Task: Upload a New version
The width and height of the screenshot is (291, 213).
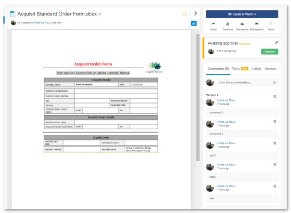Action: (242, 26)
